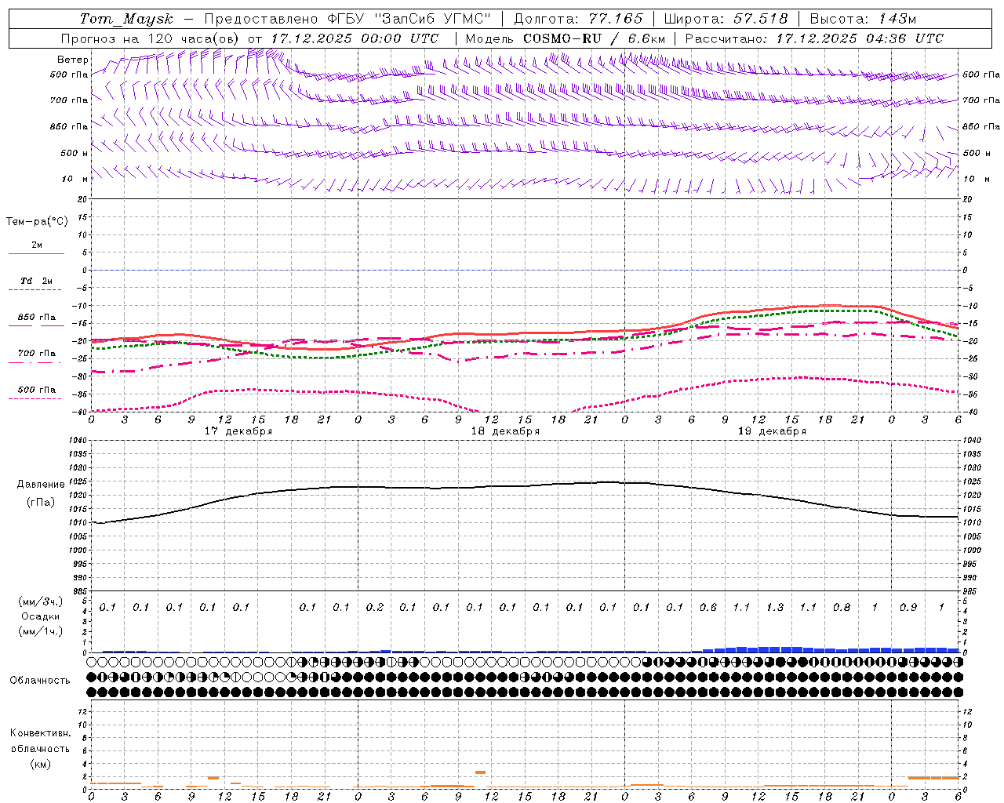Click the longitude value Долгота: 77.165
The width and height of the screenshot is (1004, 803).
tap(578, 19)
